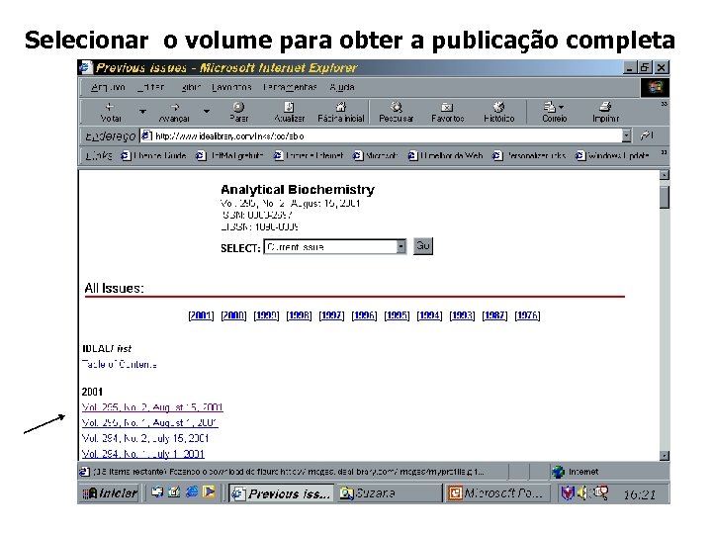Jump to the 1994 issues link

(429, 315)
